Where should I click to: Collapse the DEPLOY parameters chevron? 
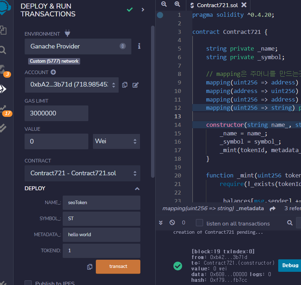tap(137, 188)
